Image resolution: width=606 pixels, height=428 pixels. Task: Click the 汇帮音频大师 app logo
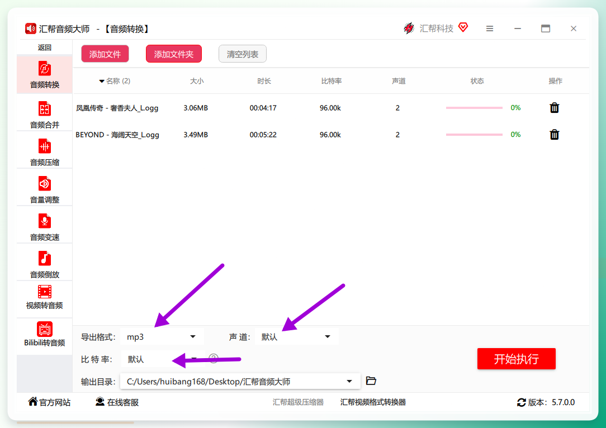31,28
